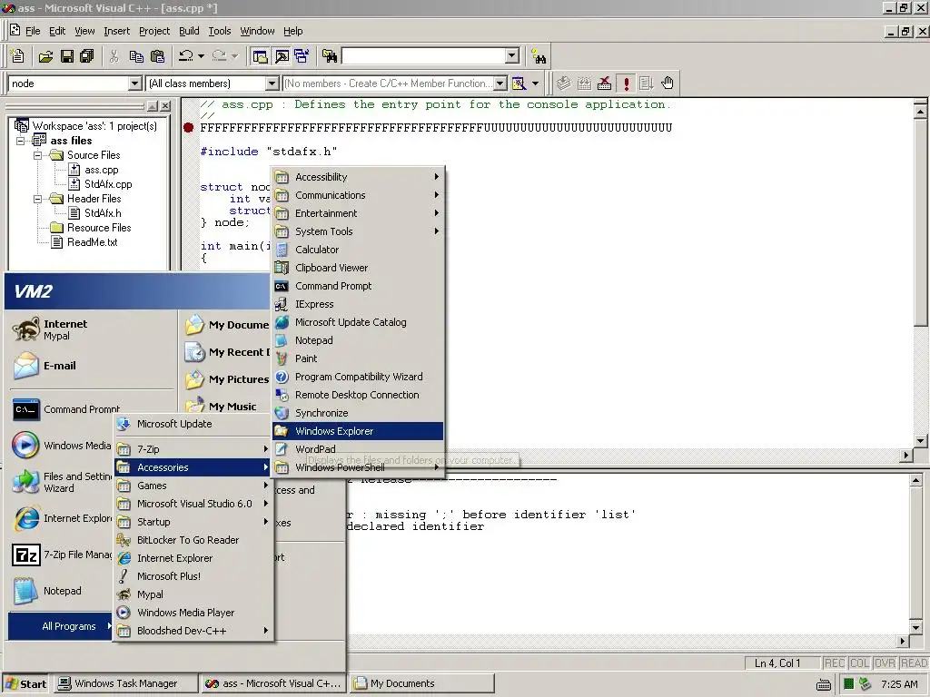Click the red Execute Program exclamation icon
Screen dimensions: 930x697
pos(626,83)
